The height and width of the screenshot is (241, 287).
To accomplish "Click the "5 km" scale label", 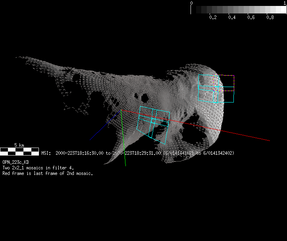I will click(19, 145).
